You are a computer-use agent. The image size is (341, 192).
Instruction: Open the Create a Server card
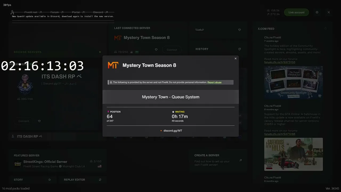click(218, 160)
